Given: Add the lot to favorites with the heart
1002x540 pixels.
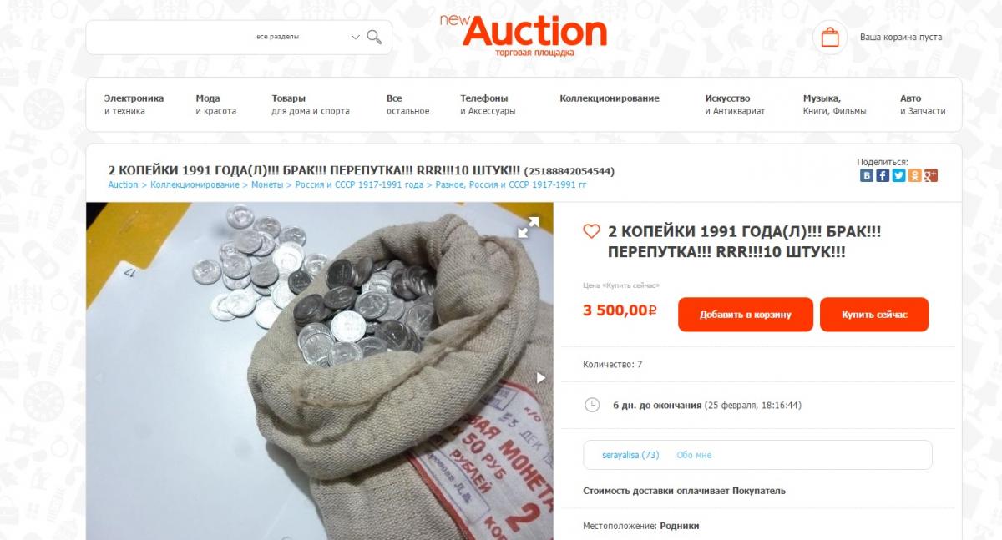Looking at the screenshot, I should point(591,231).
